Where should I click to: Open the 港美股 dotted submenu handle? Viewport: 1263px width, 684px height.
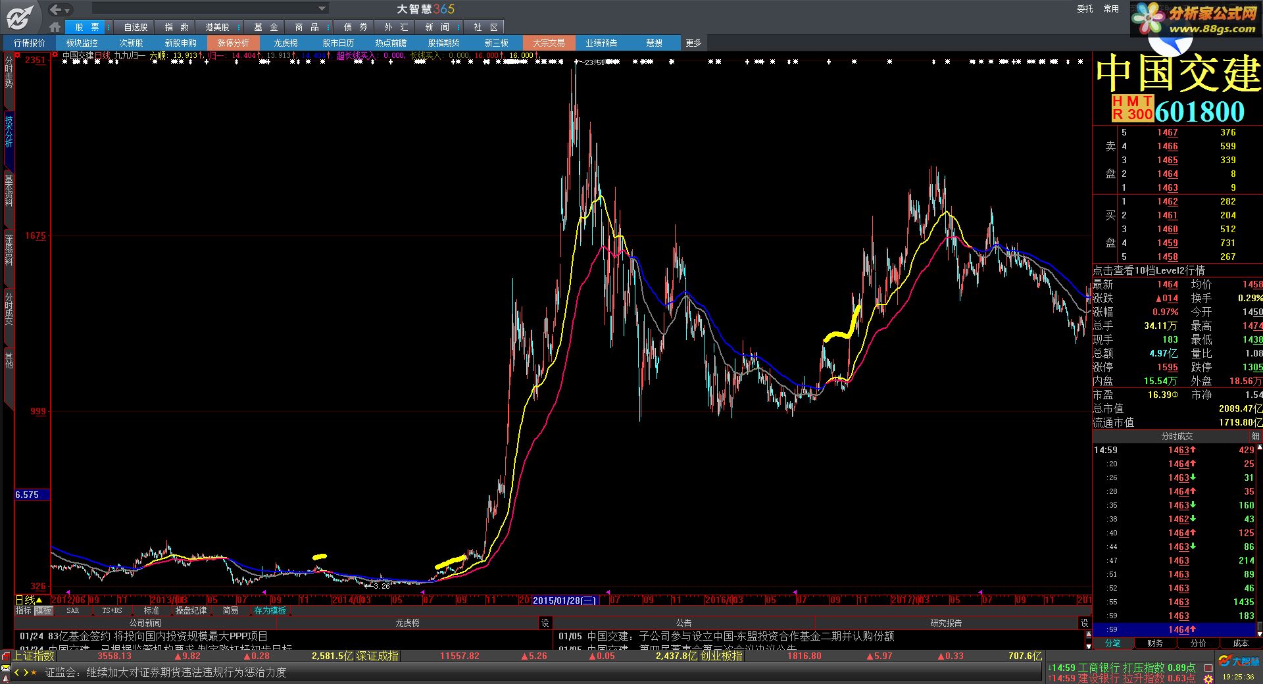[239, 27]
